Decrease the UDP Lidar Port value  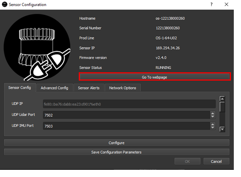tap(213, 117)
